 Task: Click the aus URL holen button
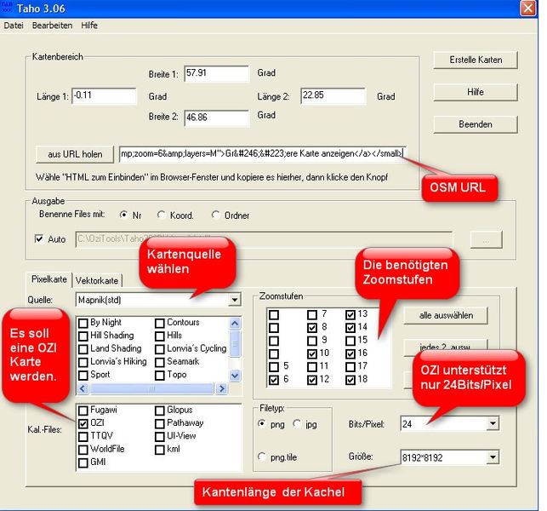point(75,154)
